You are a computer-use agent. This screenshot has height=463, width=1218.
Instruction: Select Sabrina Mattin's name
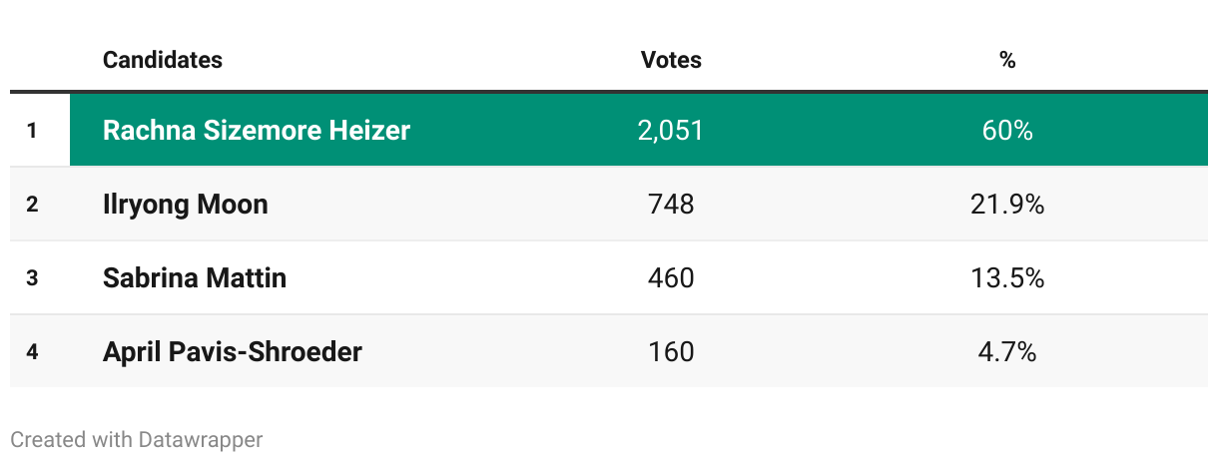click(x=195, y=277)
